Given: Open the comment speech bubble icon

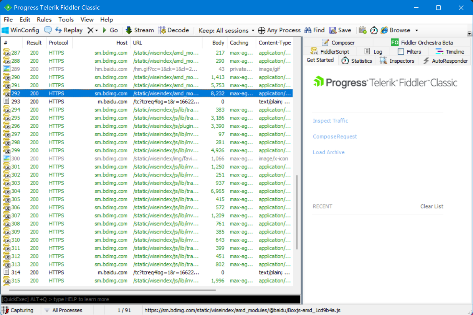Looking at the screenshot, I should [x=48, y=30].
